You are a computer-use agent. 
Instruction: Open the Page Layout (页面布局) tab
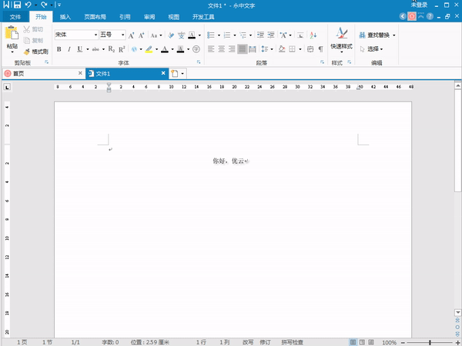point(95,16)
